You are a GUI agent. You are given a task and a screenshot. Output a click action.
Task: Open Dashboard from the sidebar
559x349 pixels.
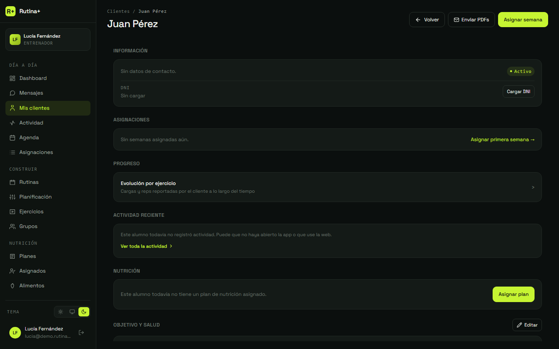coord(48,78)
